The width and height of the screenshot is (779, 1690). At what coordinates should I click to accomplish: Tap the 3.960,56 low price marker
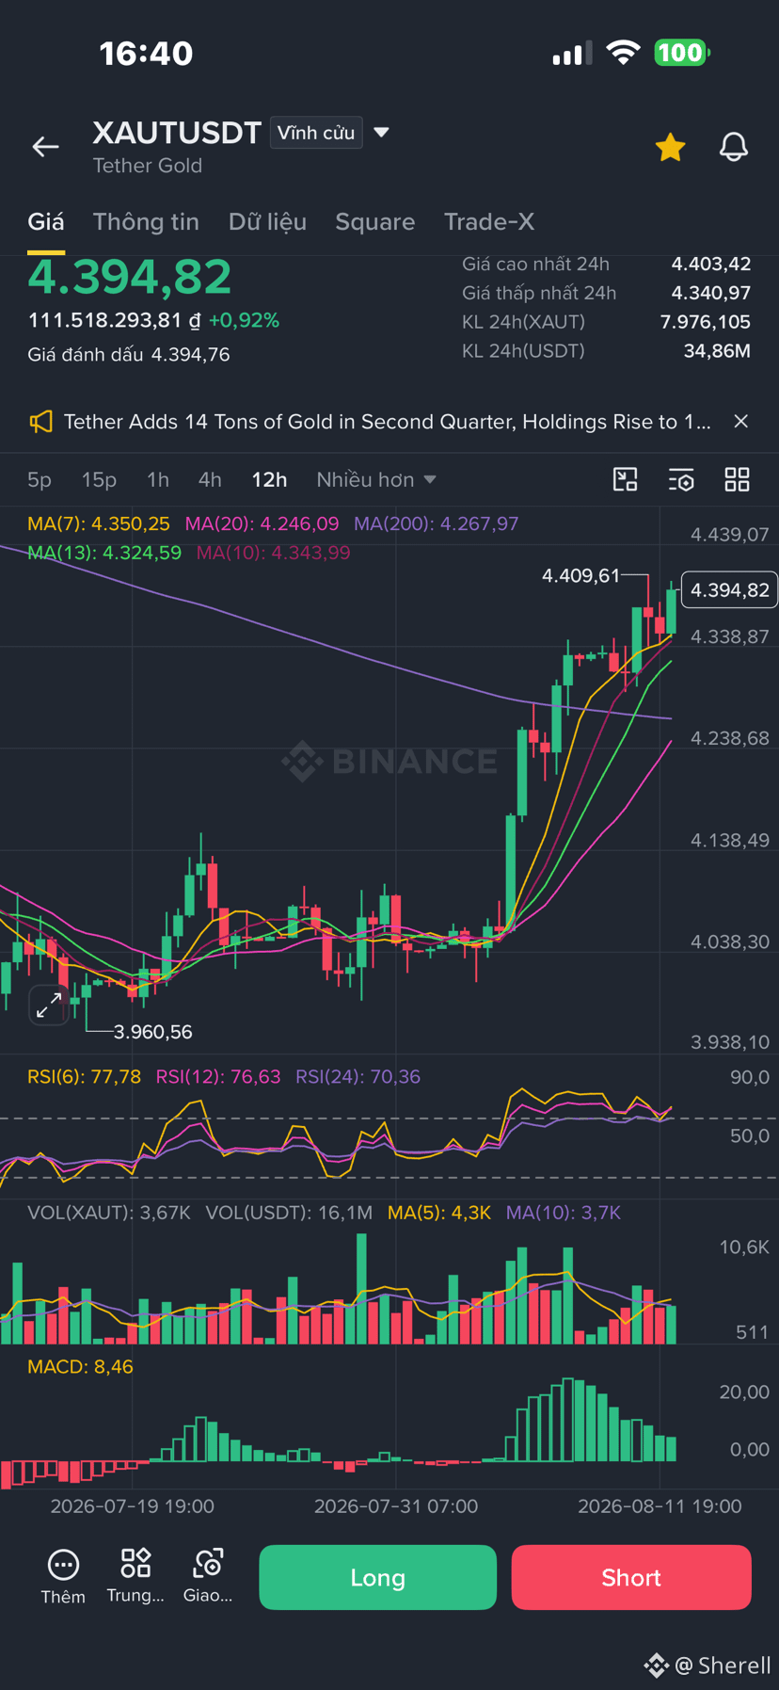click(152, 1032)
